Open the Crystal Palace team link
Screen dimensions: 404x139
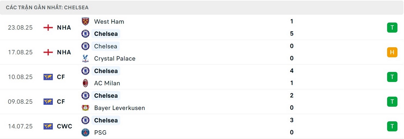pyautogui.click(x=114, y=58)
